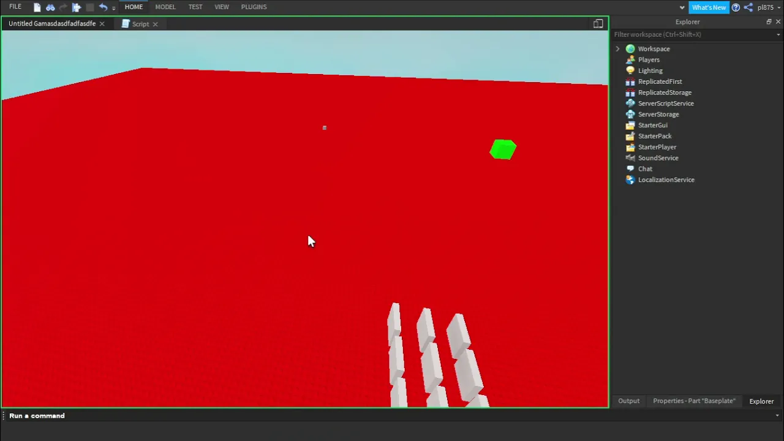Select StarterPack in Explorer
784x441 pixels.
(655, 136)
